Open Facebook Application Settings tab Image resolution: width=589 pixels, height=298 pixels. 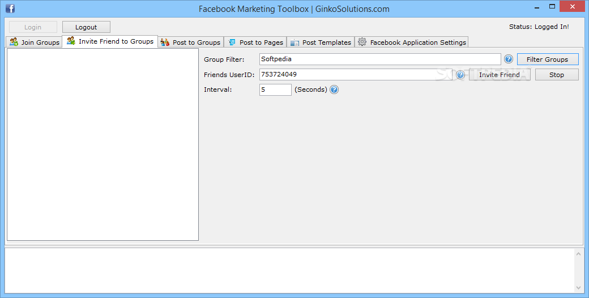tap(411, 42)
